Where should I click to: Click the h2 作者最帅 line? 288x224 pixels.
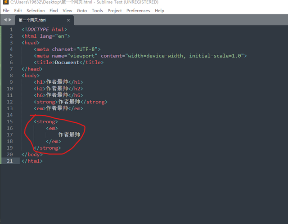pos(58,89)
